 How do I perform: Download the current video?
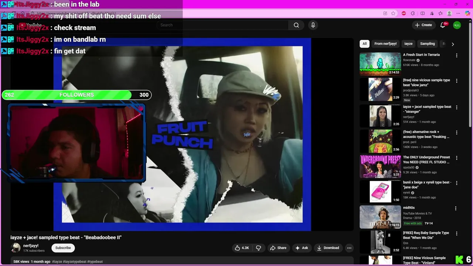click(x=328, y=248)
